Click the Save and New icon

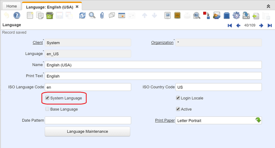[69, 16]
